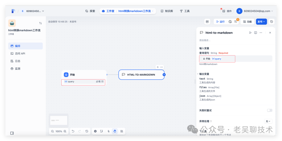Screen dimensions: 282x141
Task: Zoom in the canvas
Action: (x=65, y=131)
